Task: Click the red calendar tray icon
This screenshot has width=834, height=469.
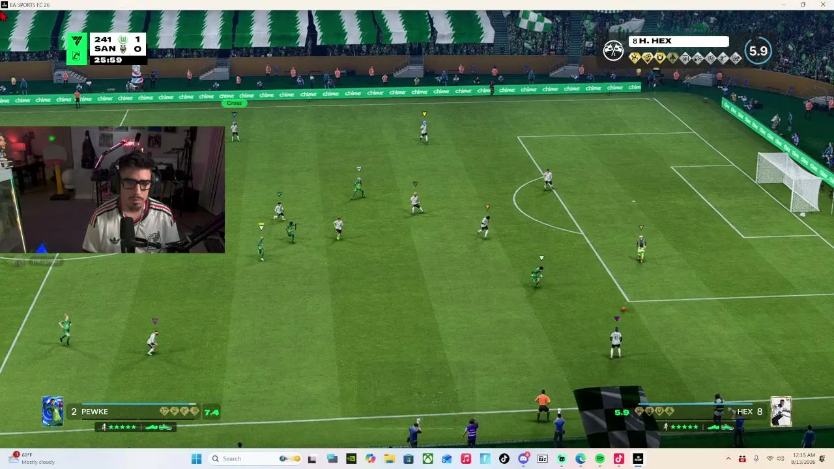Action: coord(742,459)
